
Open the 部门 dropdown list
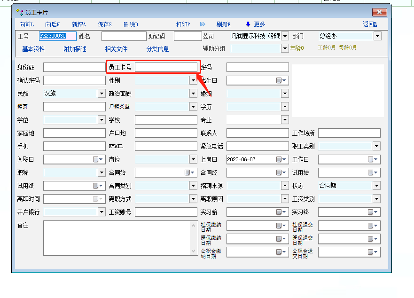[x=377, y=36]
